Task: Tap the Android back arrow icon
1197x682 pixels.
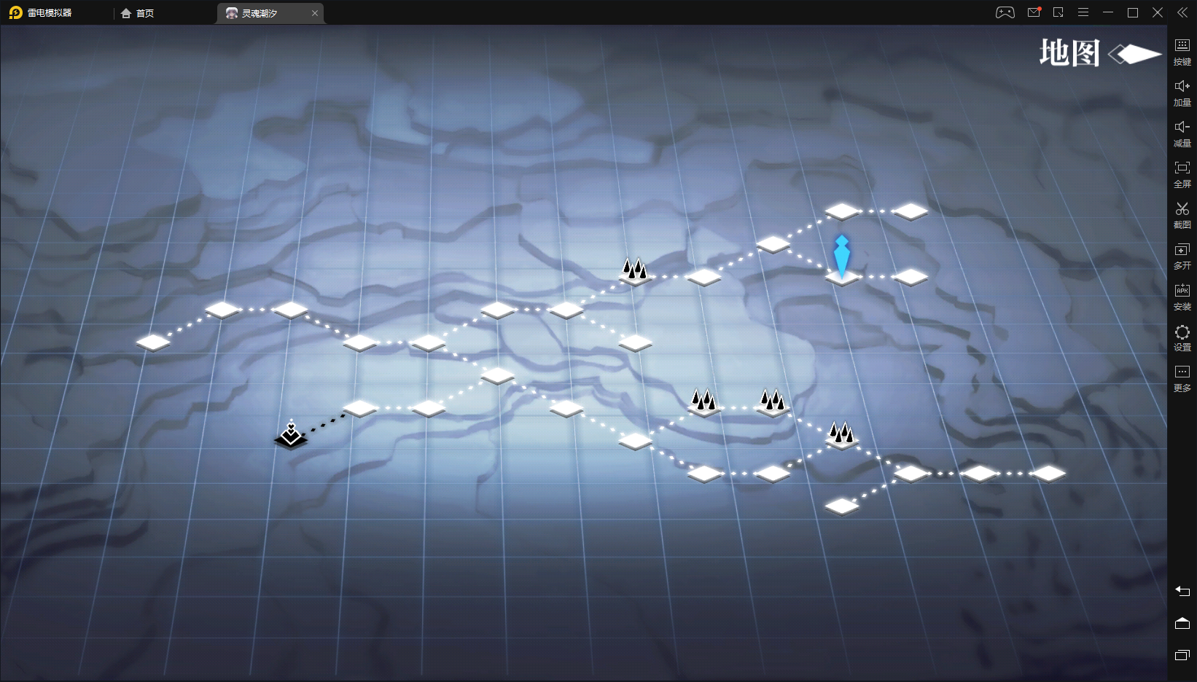Action: click(1182, 591)
